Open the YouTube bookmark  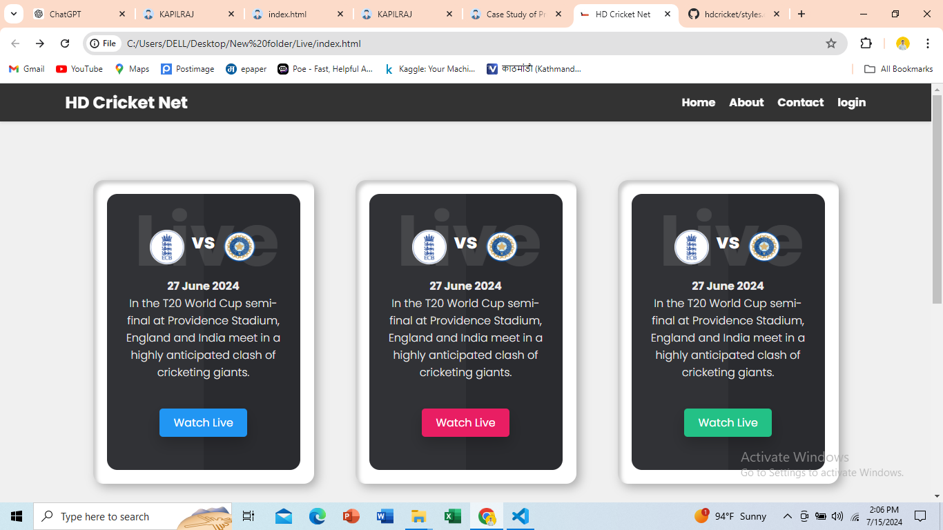point(79,69)
